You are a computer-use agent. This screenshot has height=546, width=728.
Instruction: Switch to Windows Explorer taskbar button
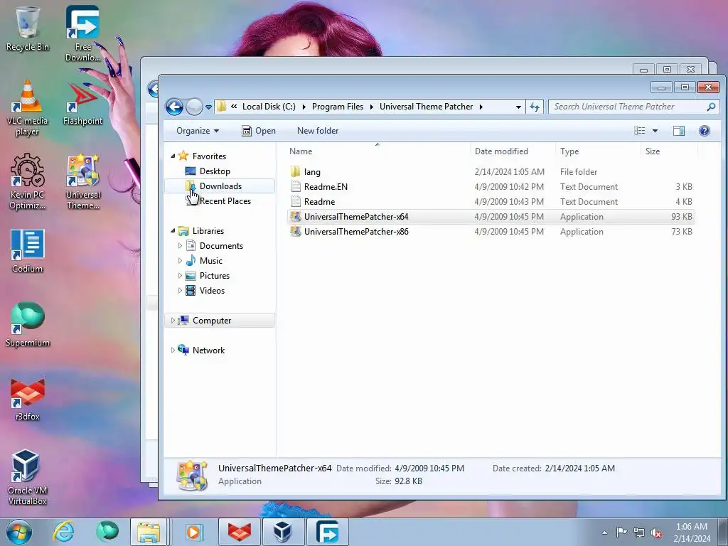[x=149, y=532]
